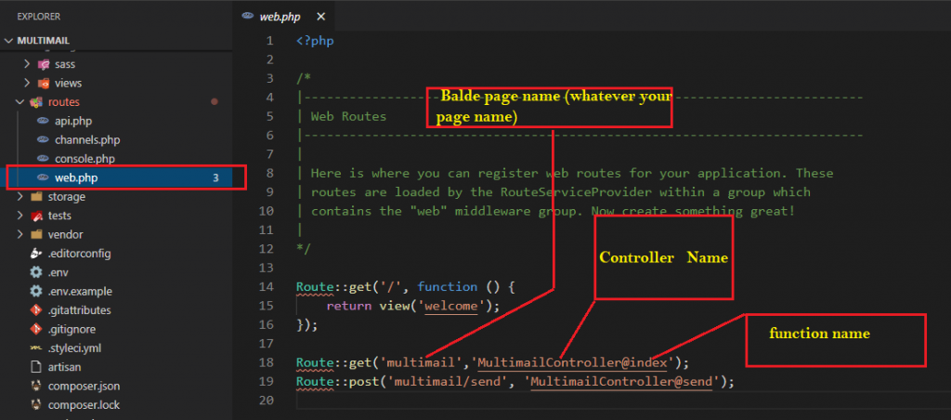Click the sass folder icon
The width and height of the screenshot is (951, 420).
click(x=44, y=64)
